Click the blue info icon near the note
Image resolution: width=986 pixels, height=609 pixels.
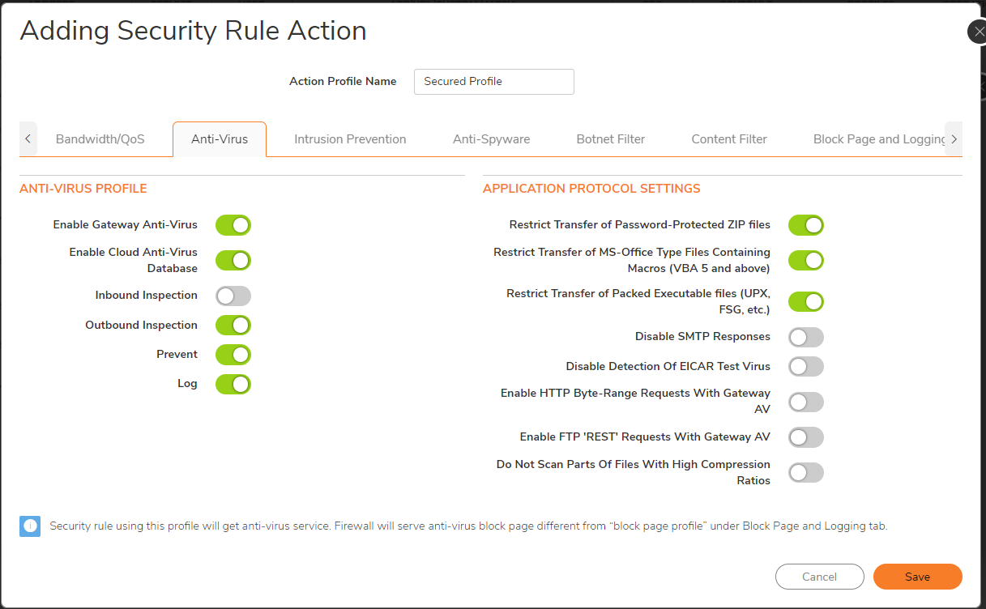tap(29, 526)
